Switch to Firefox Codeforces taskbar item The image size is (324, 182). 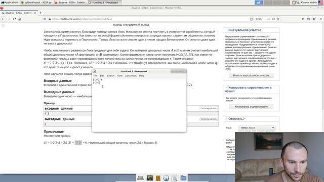[71, 3]
